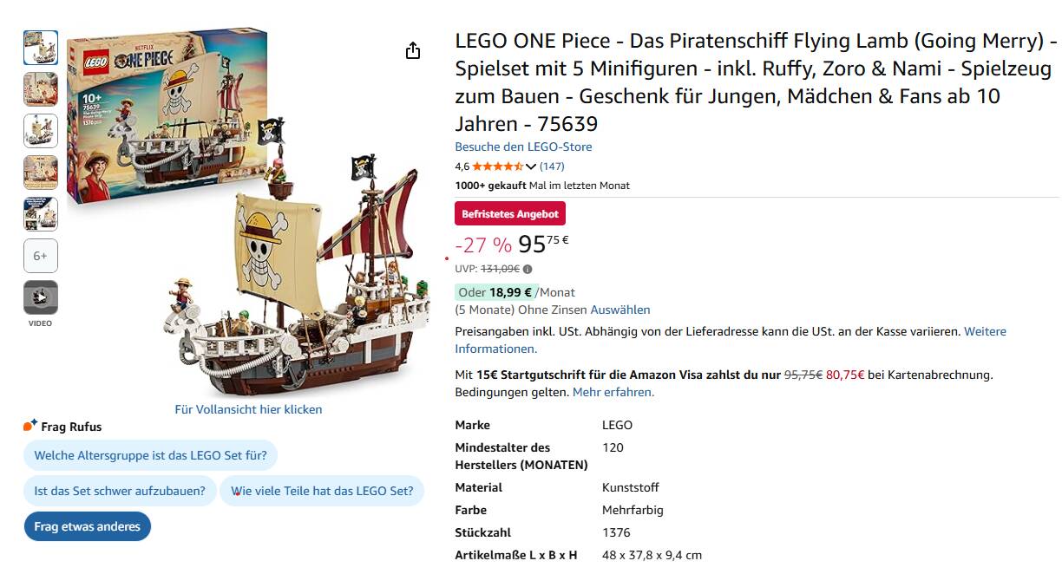Viewport: 1062px width, 574px height.
Task: Select the fifth product thumbnail
Action: [41, 214]
